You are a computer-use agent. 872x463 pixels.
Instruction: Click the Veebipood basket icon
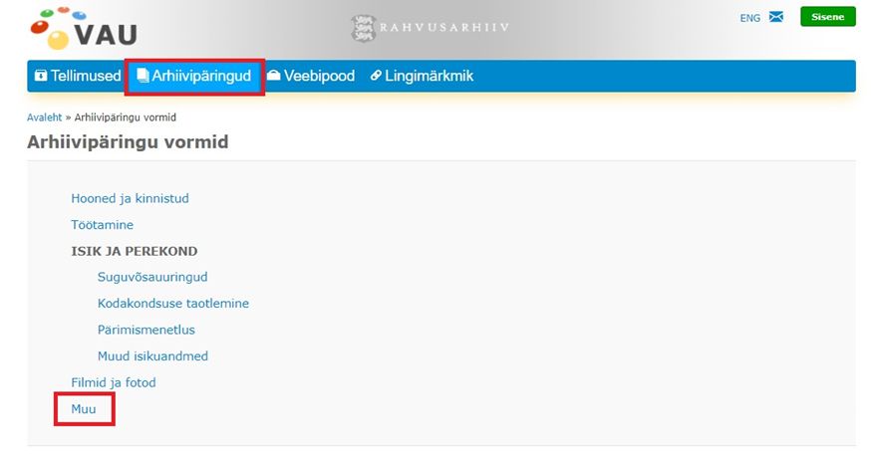tap(274, 76)
